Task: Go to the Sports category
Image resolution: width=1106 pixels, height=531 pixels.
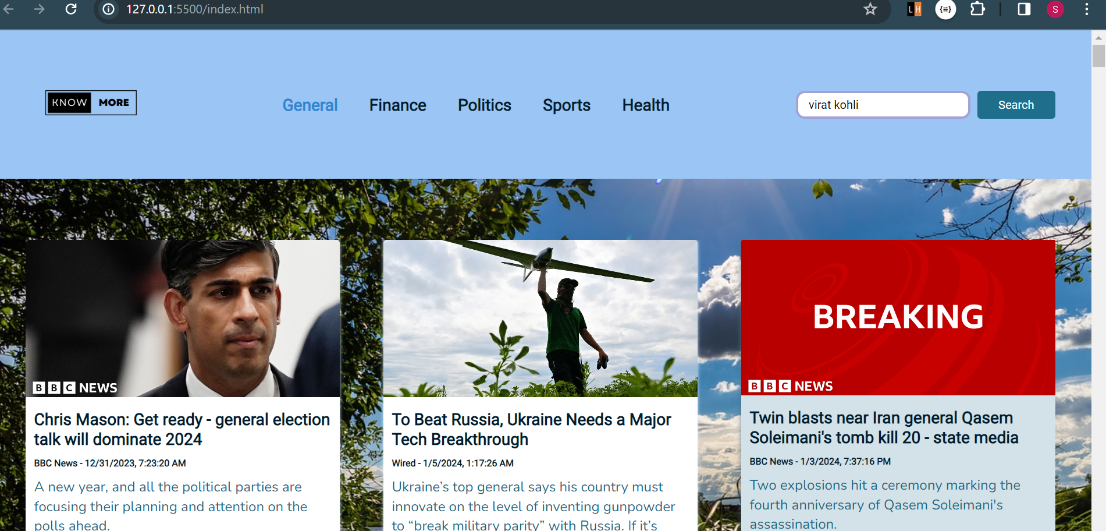Action: (x=567, y=105)
